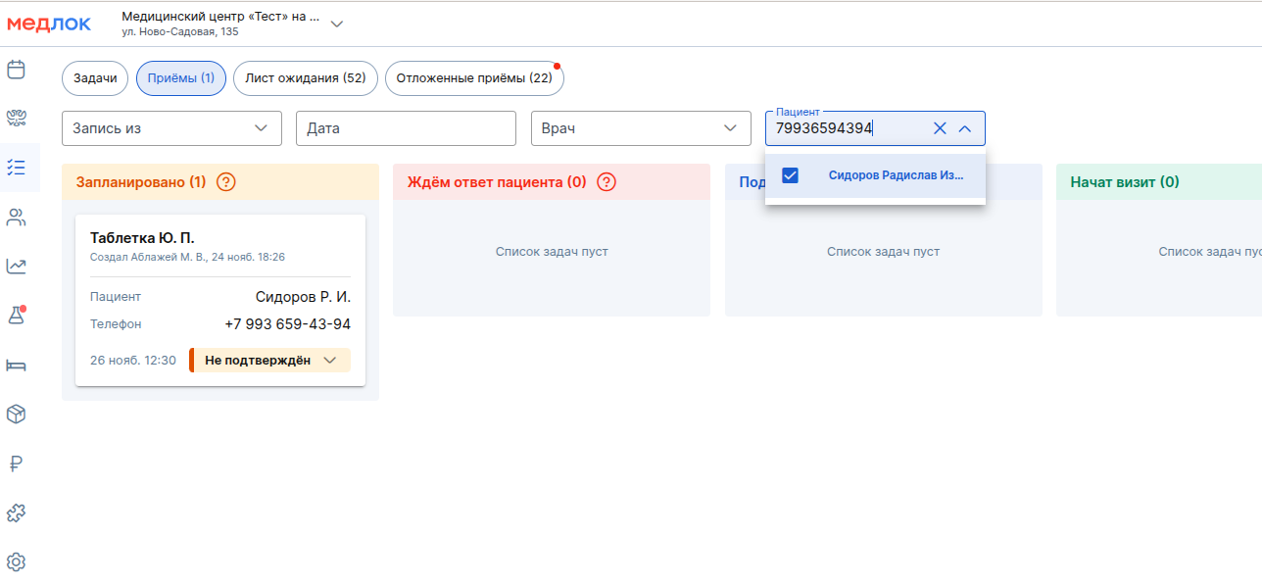Viewport: 1262px width, 586px height.
Task: Open the ruble finance sidebar icon
Action: pos(16,464)
